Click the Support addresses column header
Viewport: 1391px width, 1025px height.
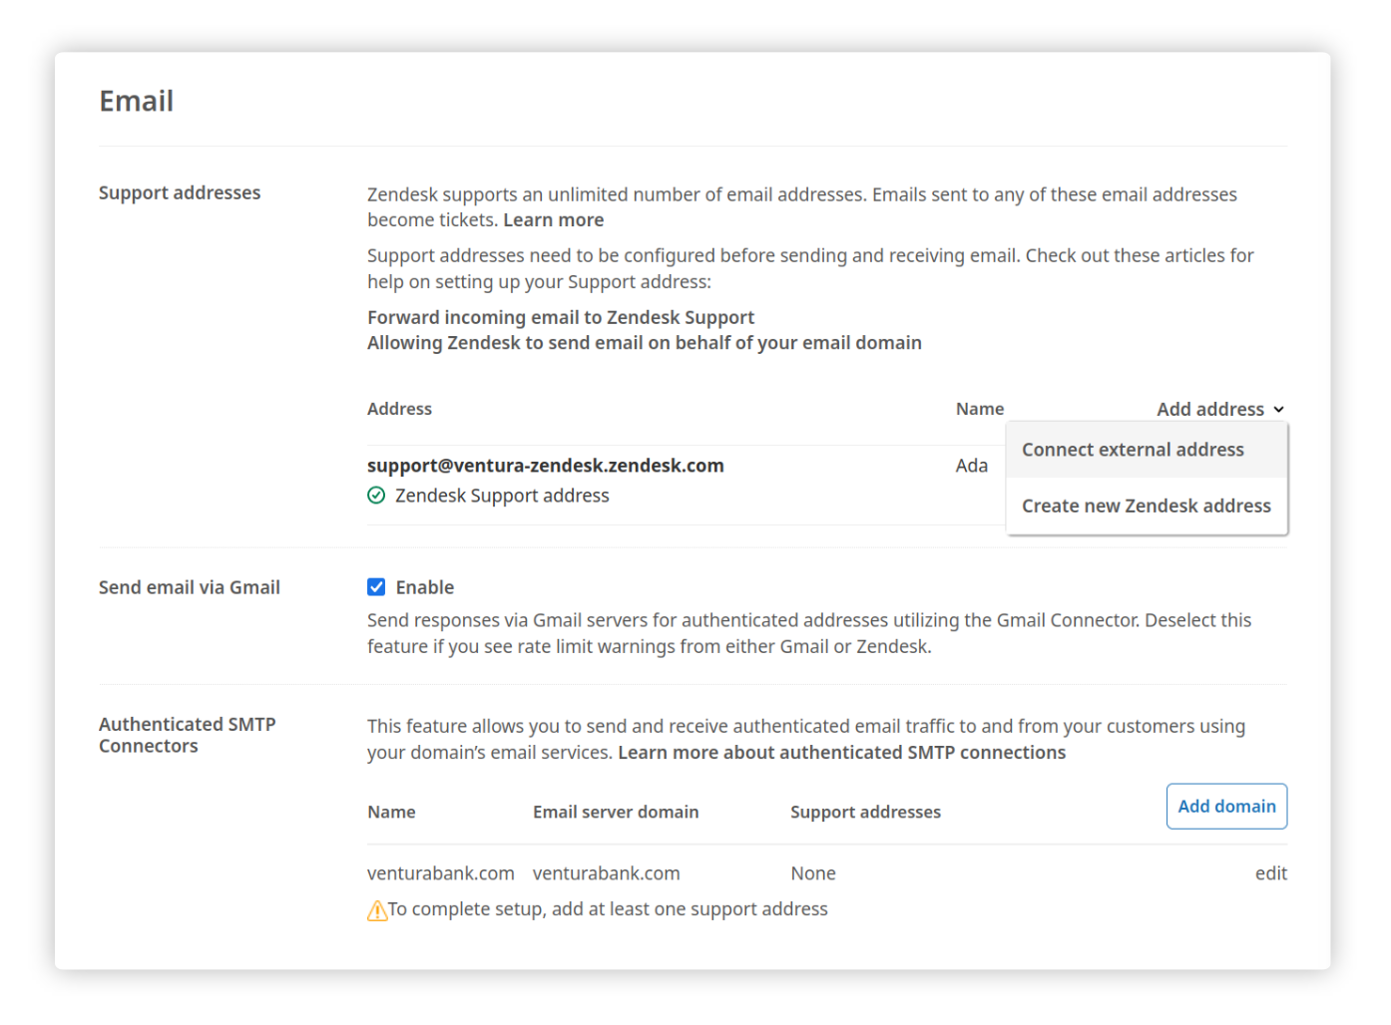(865, 812)
